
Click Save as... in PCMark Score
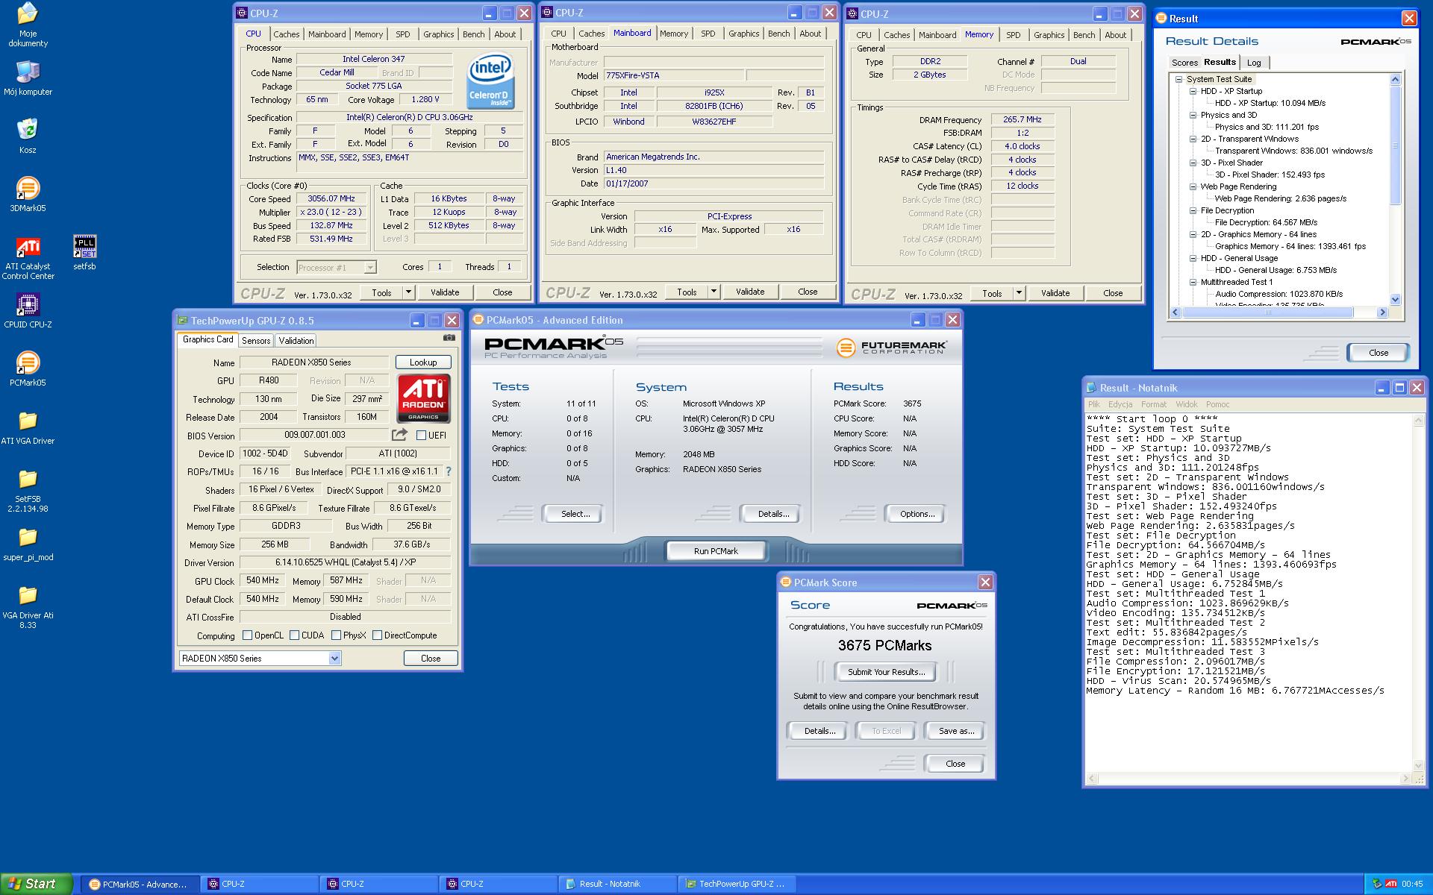point(956,731)
